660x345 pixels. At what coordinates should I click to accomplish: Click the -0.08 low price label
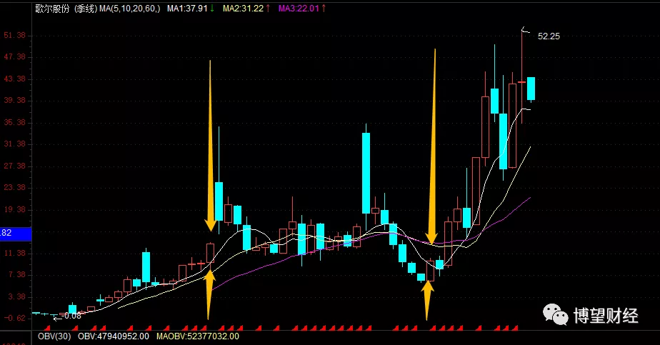coord(71,316)
